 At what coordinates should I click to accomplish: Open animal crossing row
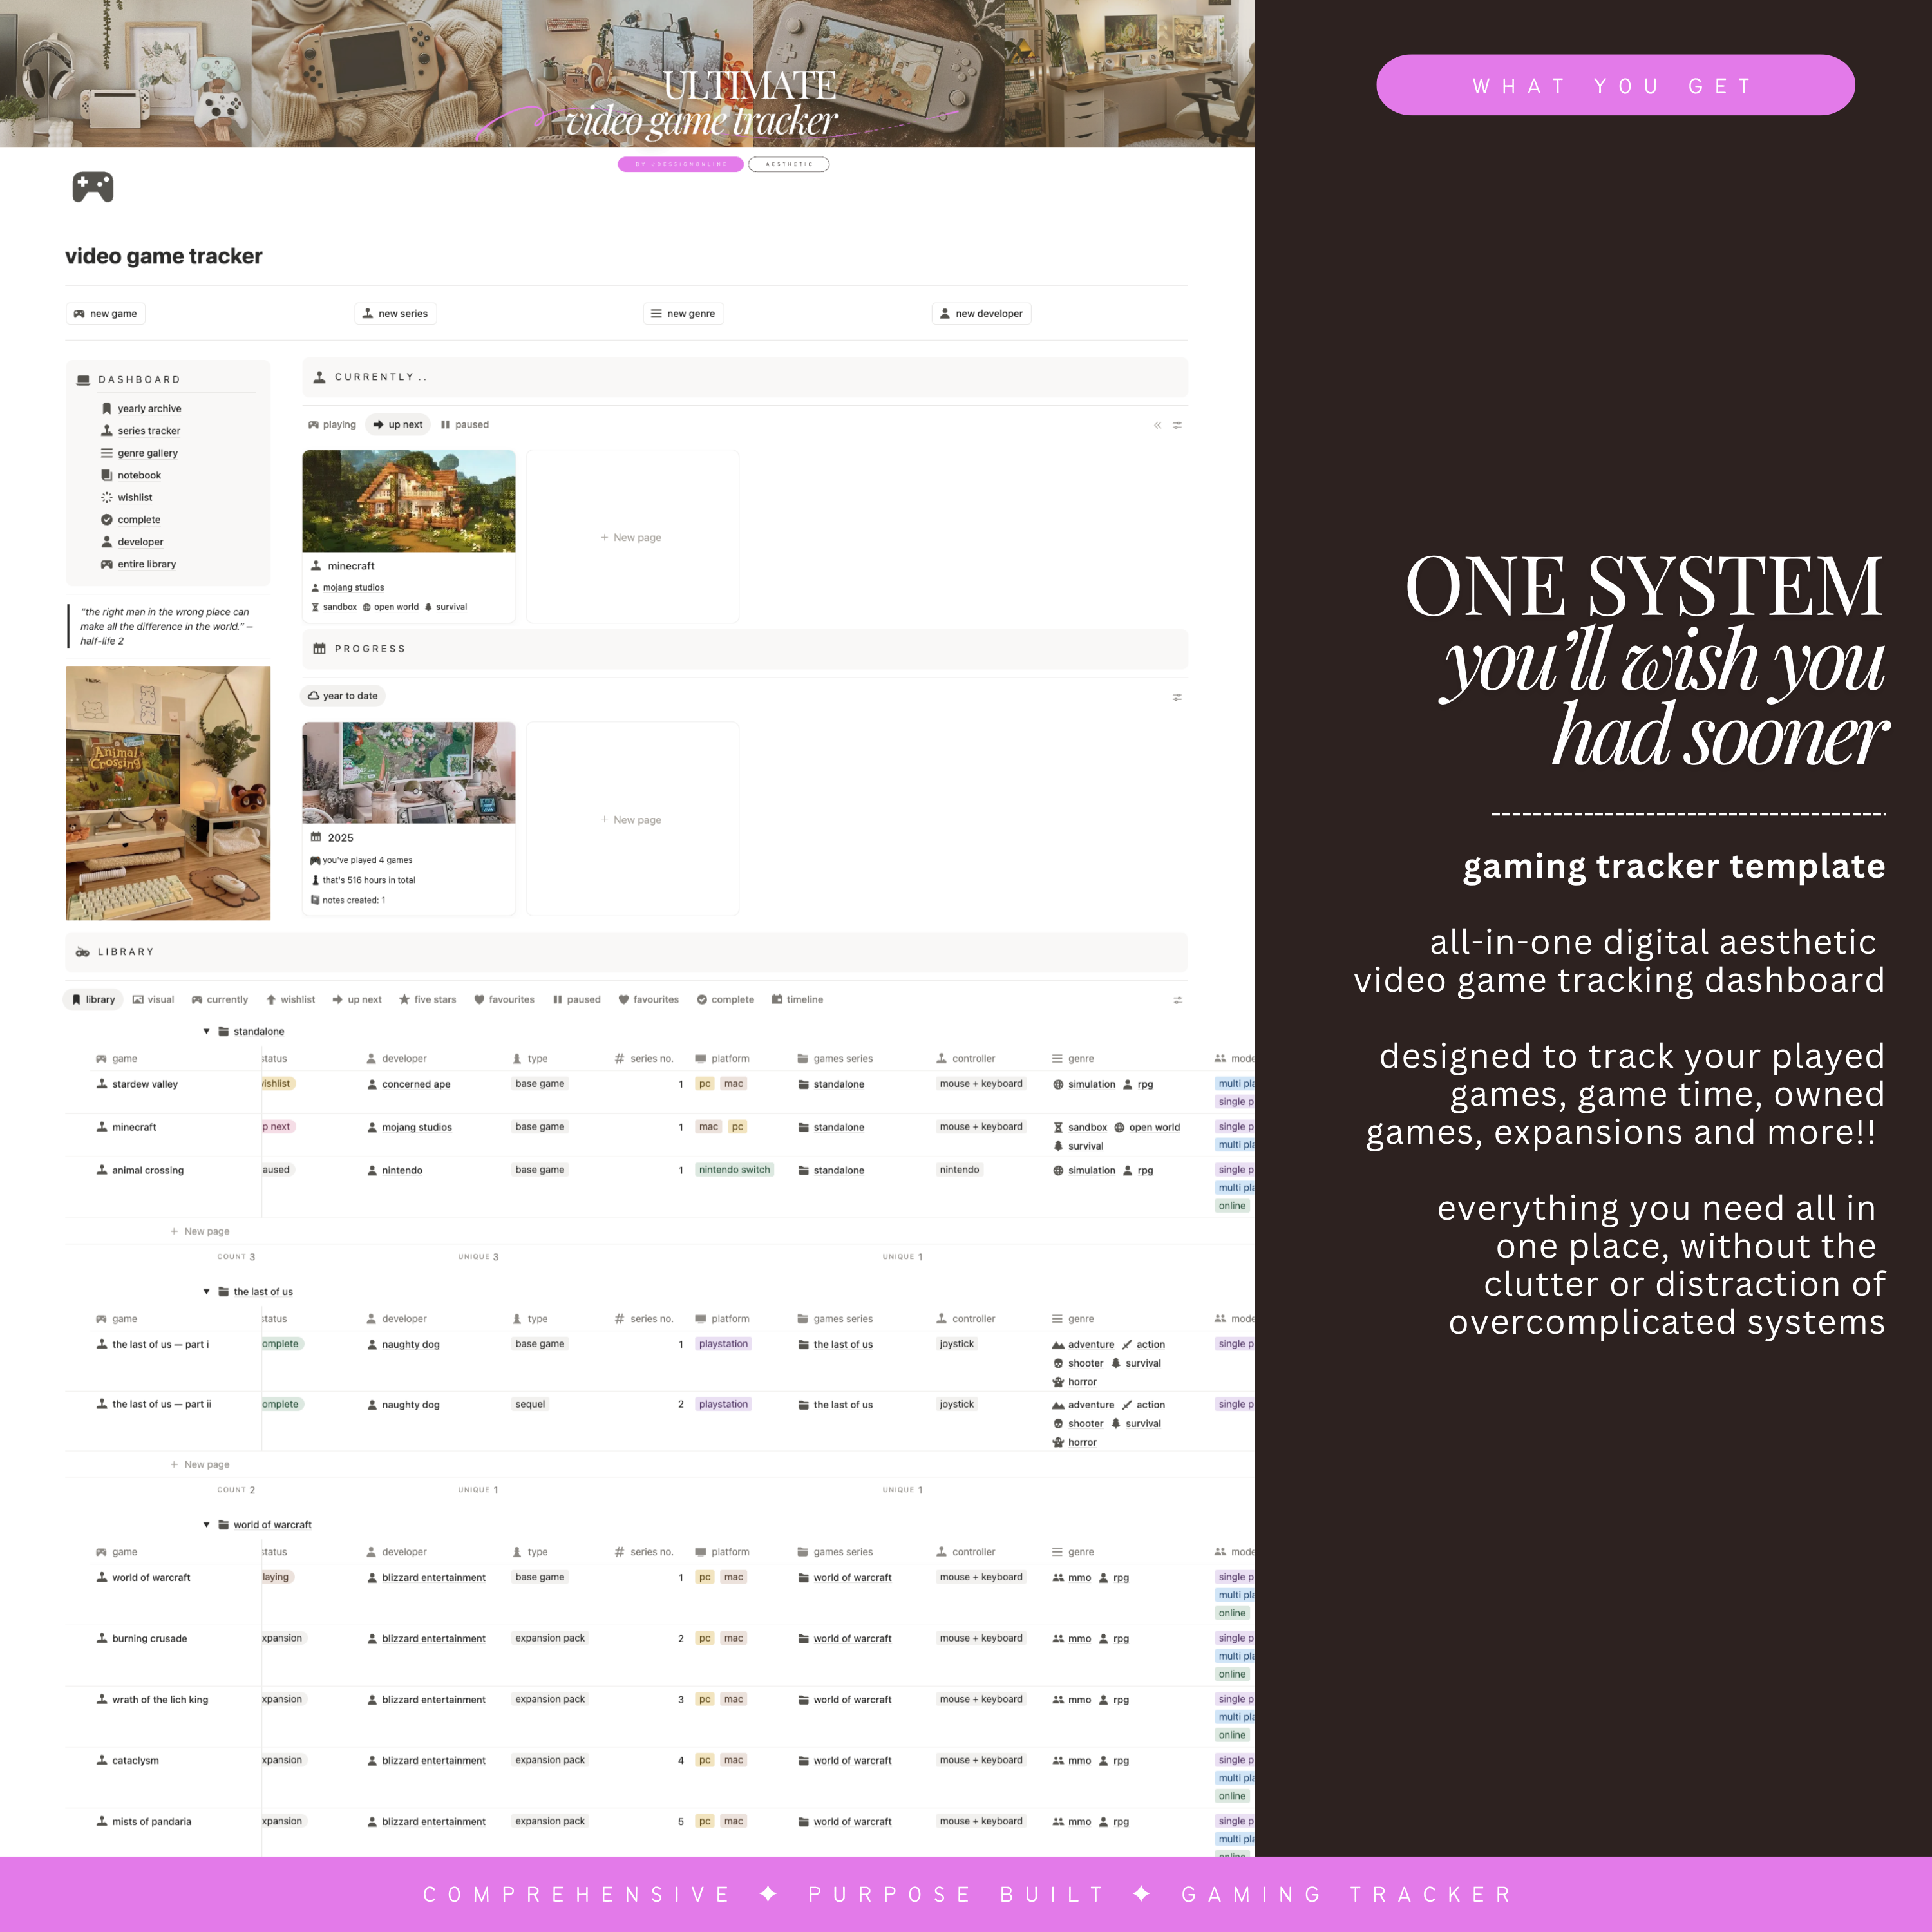[148, 1171]
